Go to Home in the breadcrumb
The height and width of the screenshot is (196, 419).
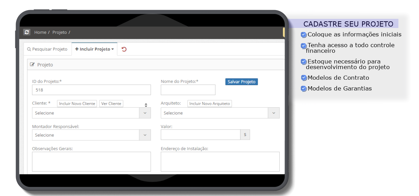(x=40, y=32)
